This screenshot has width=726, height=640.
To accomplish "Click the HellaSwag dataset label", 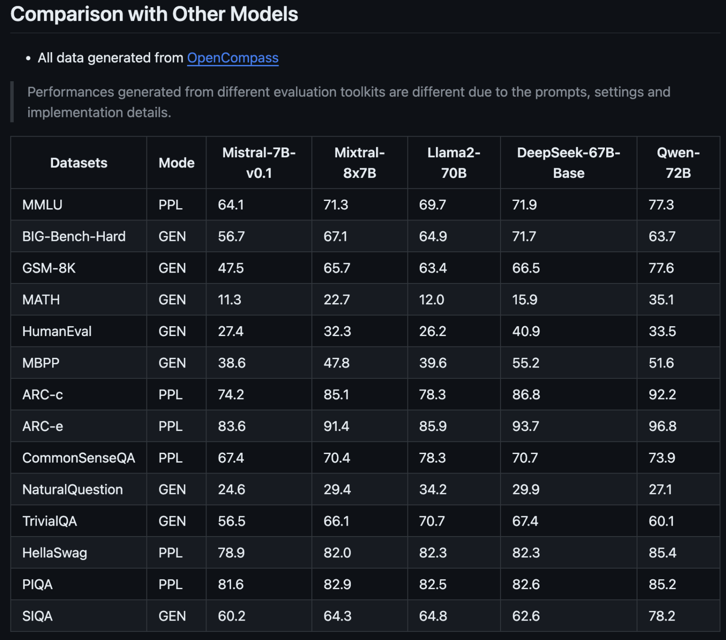I will [x=54, y=552].
